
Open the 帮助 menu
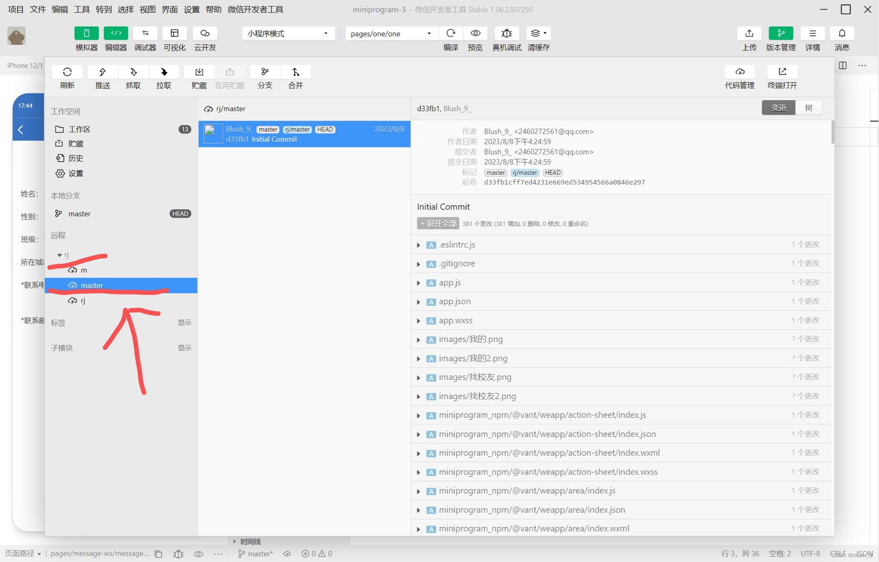(x=213, y=9)
